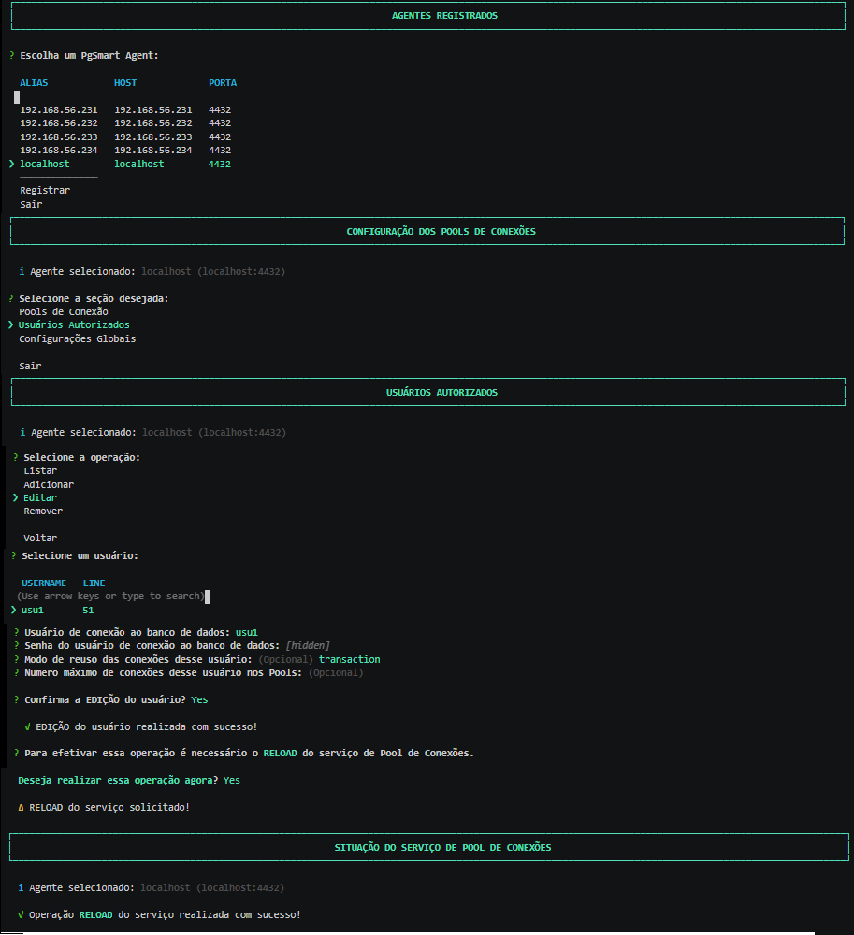Click the USUÁRIOS AUTORIZADOS header banner
This screenshot has height=935, width=854.
(x=428, y=393)
